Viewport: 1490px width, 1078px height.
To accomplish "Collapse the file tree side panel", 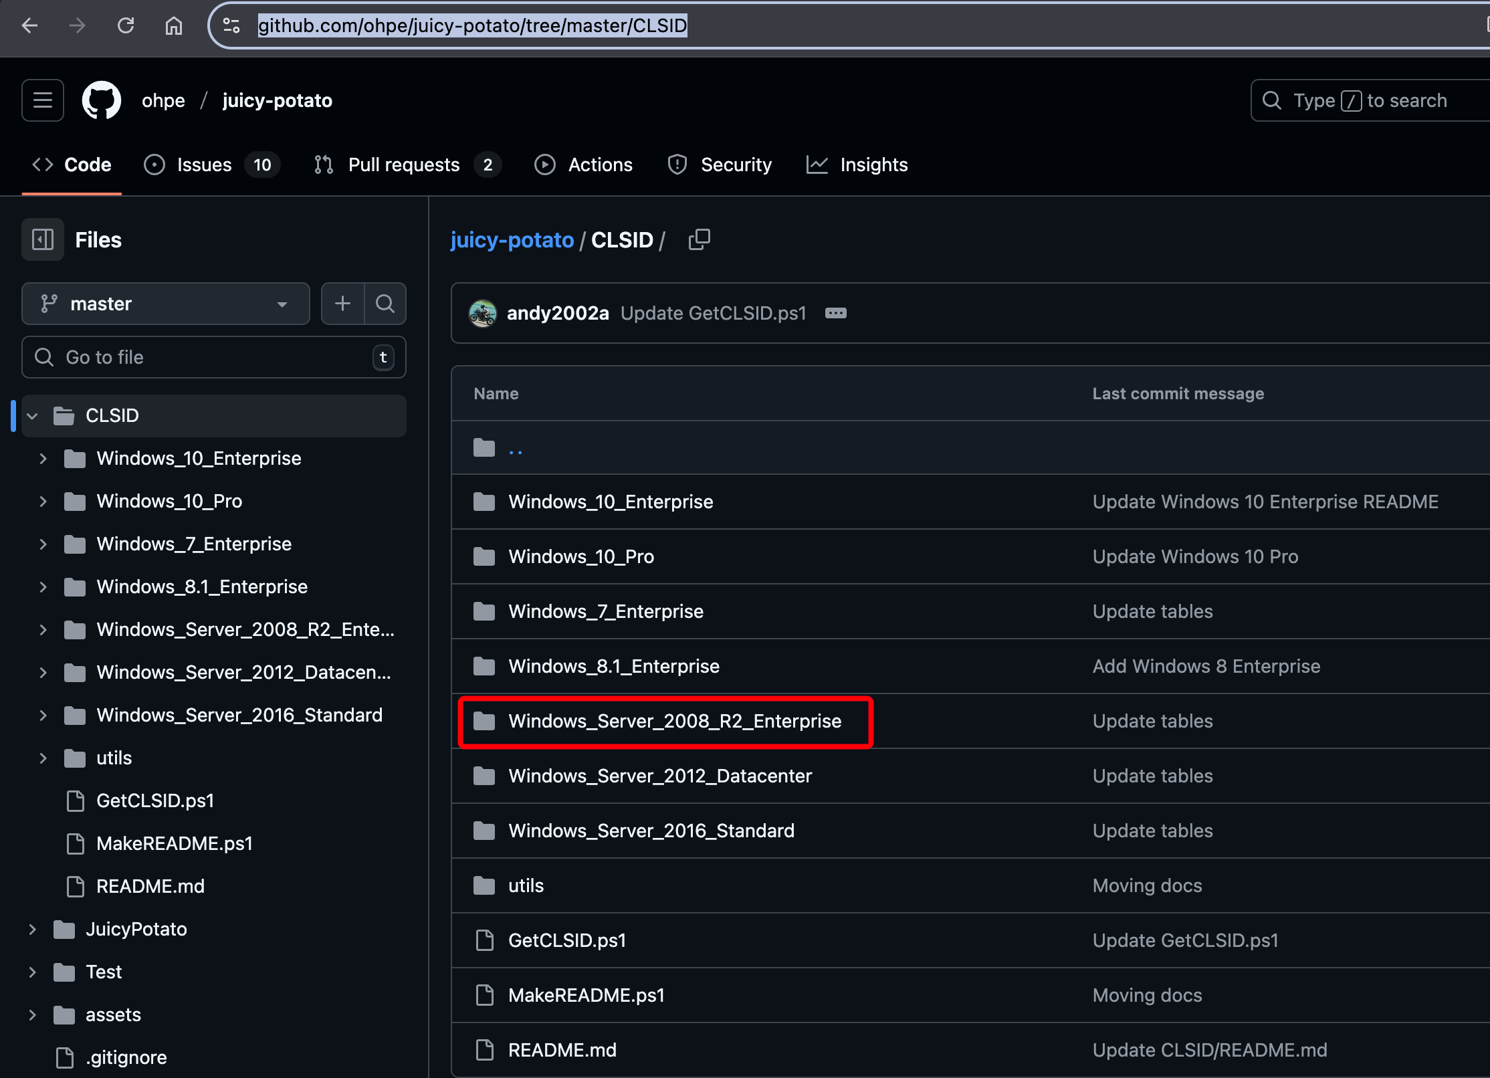I will (x=43, y=239).
